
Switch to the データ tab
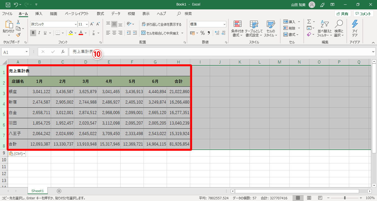(x=116, y=14)
